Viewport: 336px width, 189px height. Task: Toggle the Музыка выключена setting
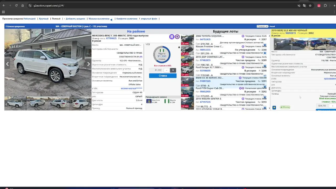coord(99,19)
